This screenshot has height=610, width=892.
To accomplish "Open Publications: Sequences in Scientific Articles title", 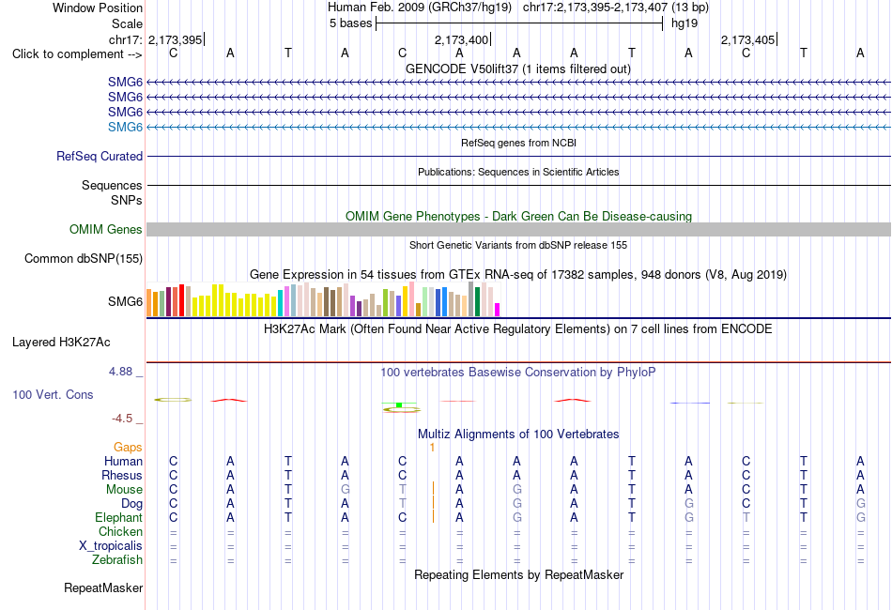I will click(518, 172).
